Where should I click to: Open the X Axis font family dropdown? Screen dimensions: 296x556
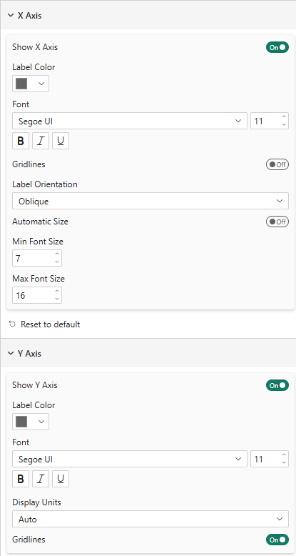[130, 121]
